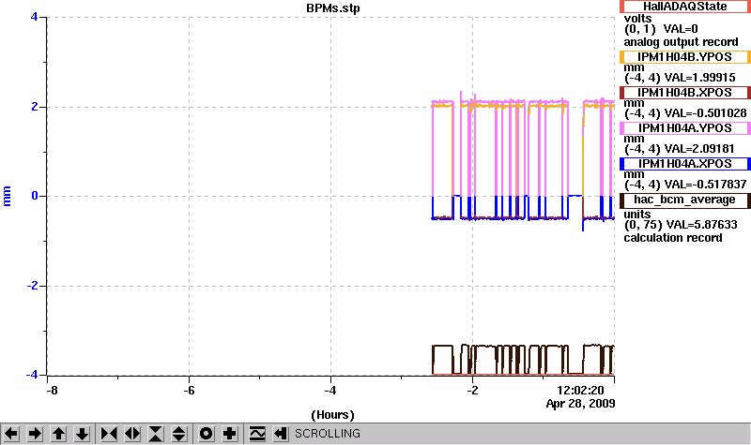The height and width of the screenshot is (445, 751).
Task: Click the vertical mm y-axis label
Action: coord(7,196)
